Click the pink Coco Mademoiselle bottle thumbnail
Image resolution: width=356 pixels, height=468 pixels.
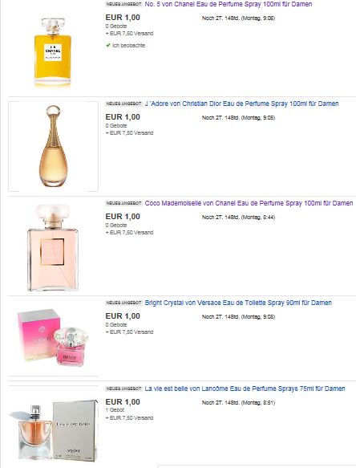pos(53,247)
